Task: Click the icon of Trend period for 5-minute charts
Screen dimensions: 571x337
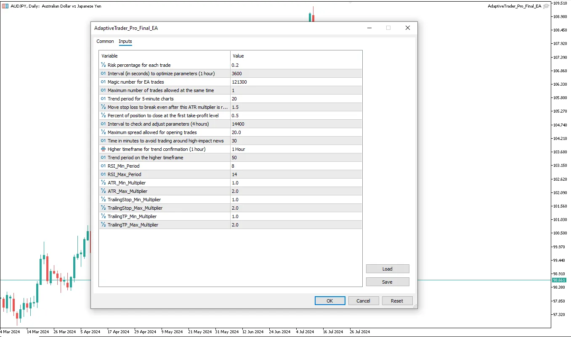Action: coord(104,99)
